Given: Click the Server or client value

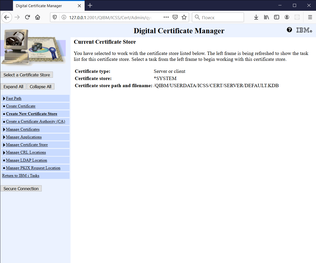Looking at the screenshot, I should (170, 71).
